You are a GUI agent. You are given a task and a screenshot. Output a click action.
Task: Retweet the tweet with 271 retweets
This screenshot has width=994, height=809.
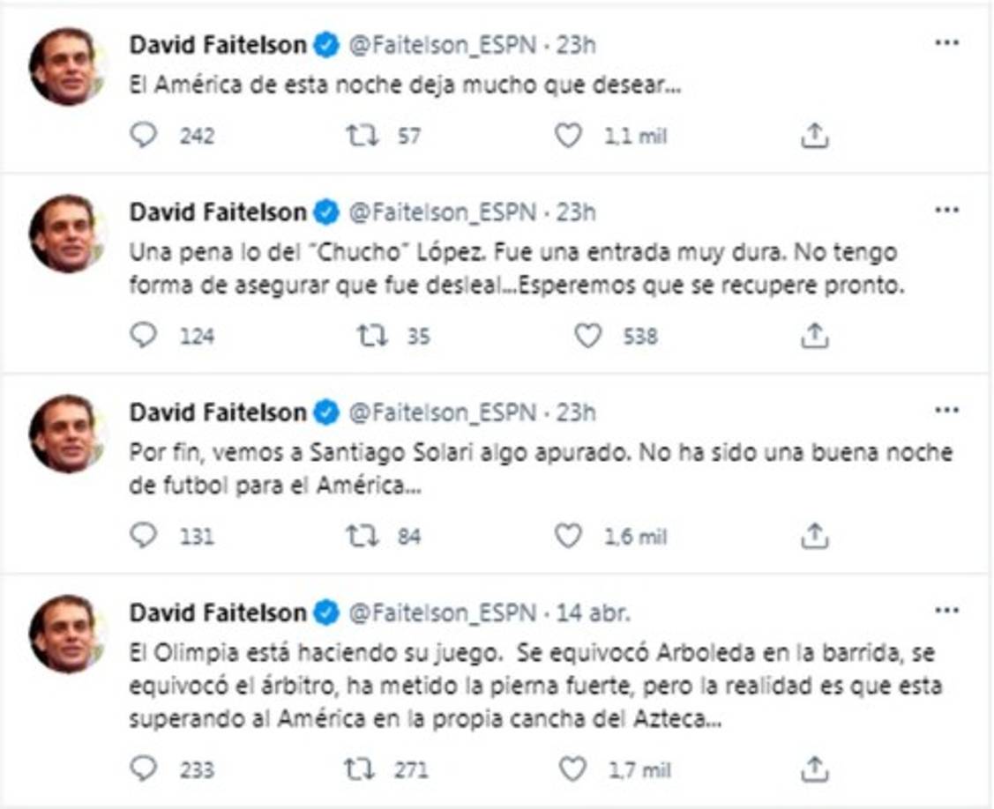click(359, 768)
